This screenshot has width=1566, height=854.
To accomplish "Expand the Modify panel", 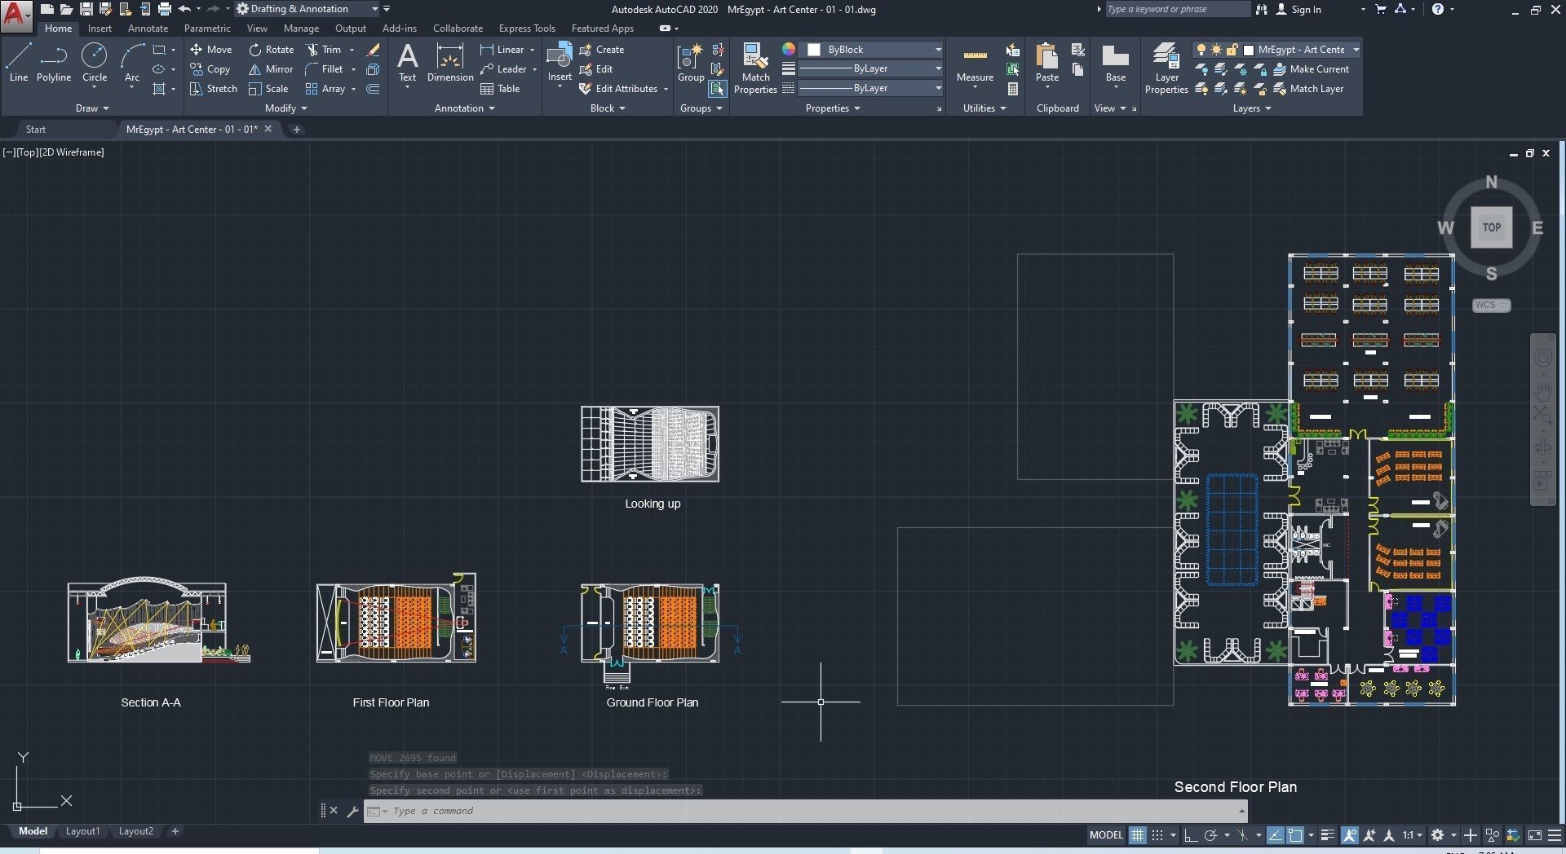I will (286, 108).
